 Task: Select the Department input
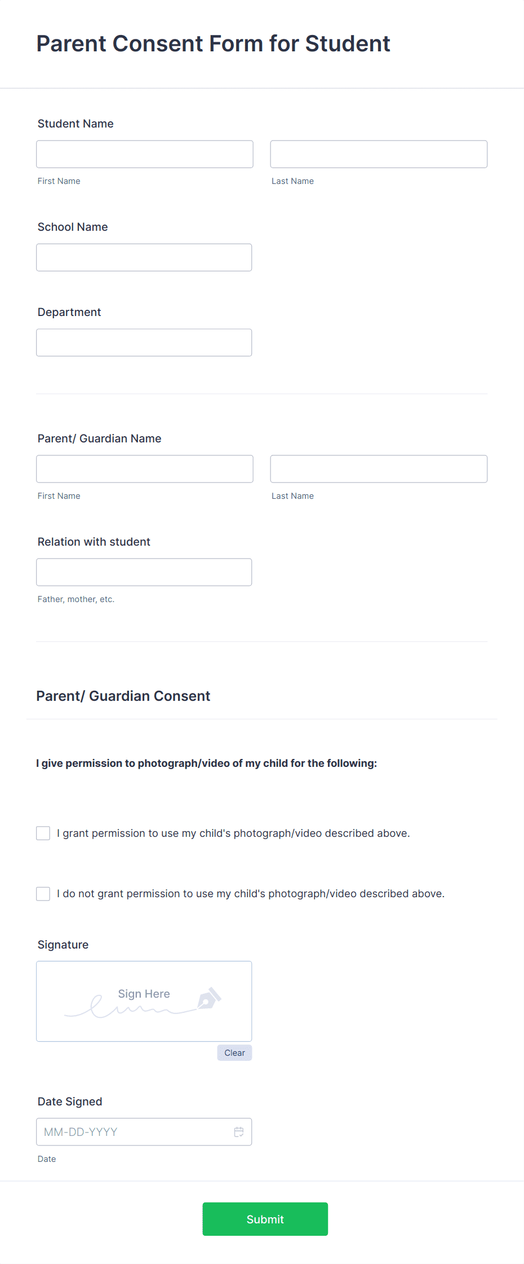144,343
